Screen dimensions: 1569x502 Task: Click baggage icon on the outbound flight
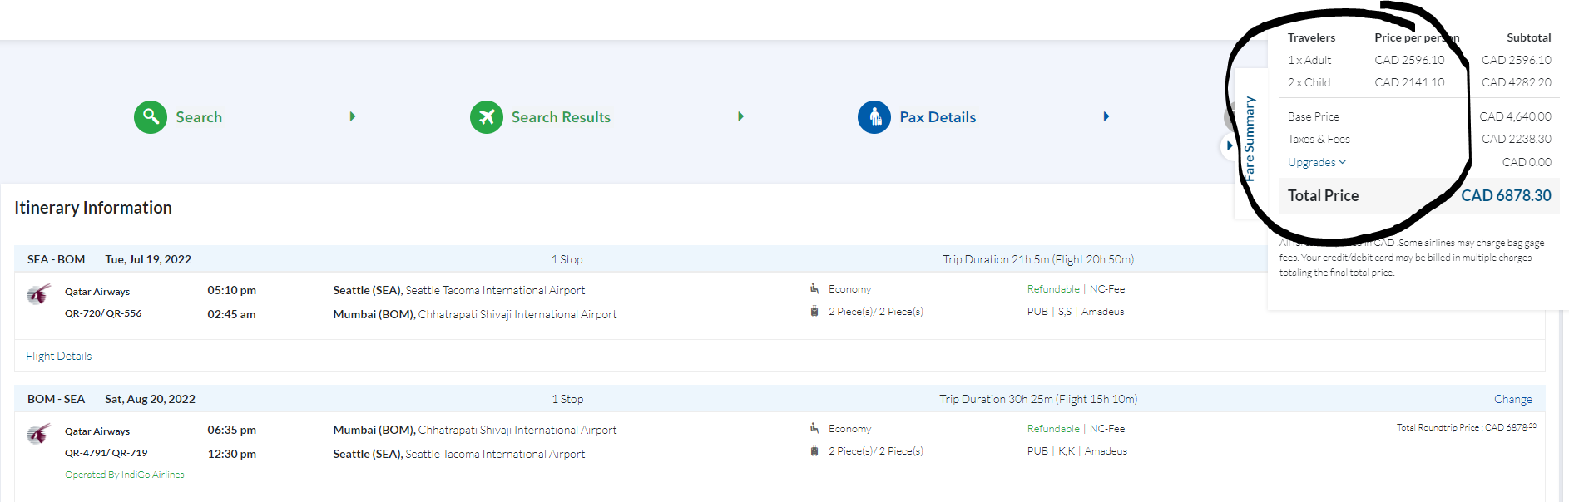tap(814, 312)
